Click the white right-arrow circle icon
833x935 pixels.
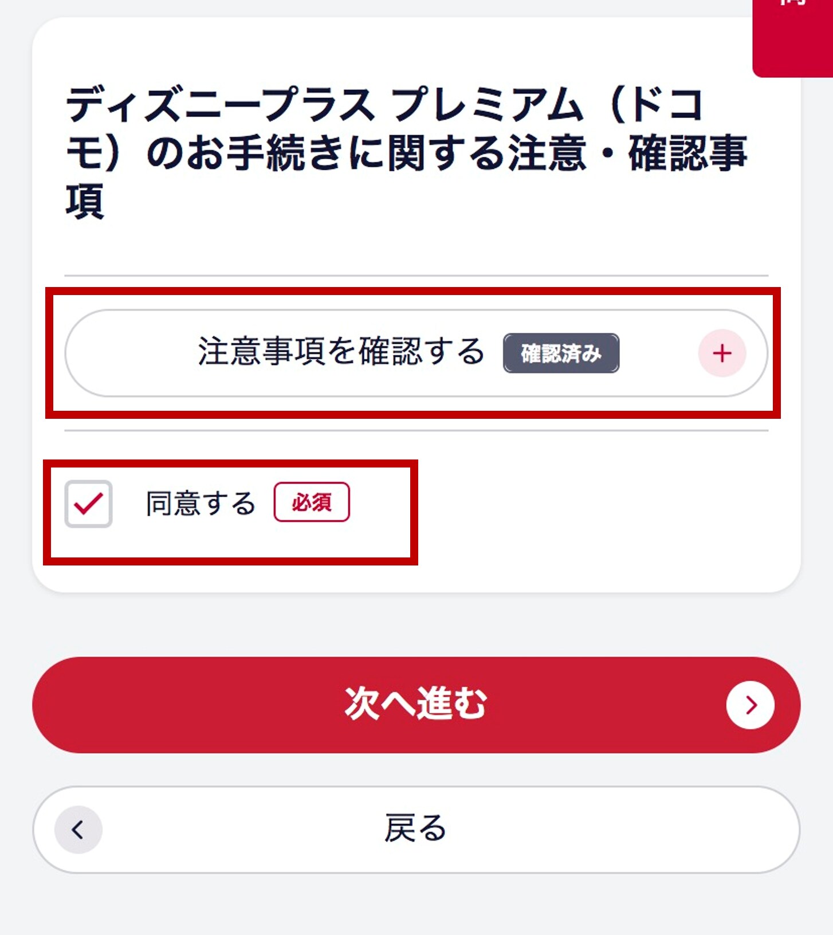pos(750,705)
